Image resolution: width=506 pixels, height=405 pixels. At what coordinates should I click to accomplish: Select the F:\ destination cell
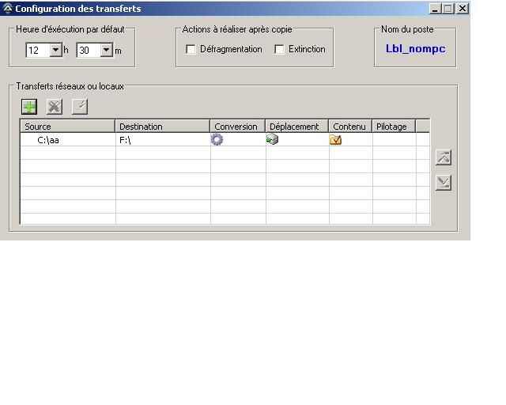tap(163, 140)
